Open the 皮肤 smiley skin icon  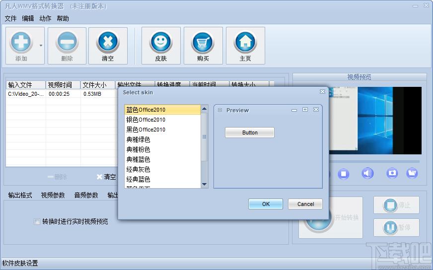click(161, 43)
